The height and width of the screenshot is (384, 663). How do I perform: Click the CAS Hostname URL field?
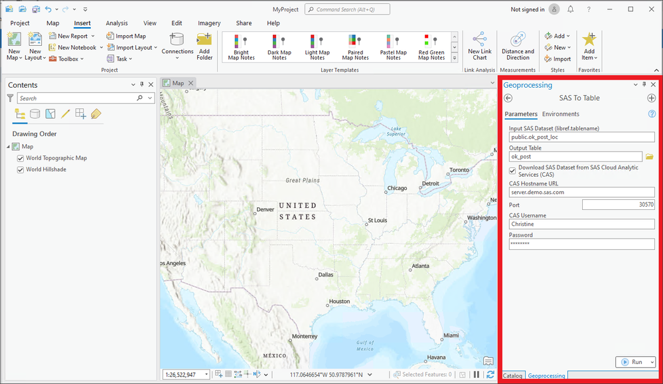[x=581, y=192]
